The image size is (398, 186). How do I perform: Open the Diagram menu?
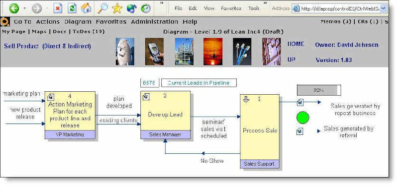(78, 22)
